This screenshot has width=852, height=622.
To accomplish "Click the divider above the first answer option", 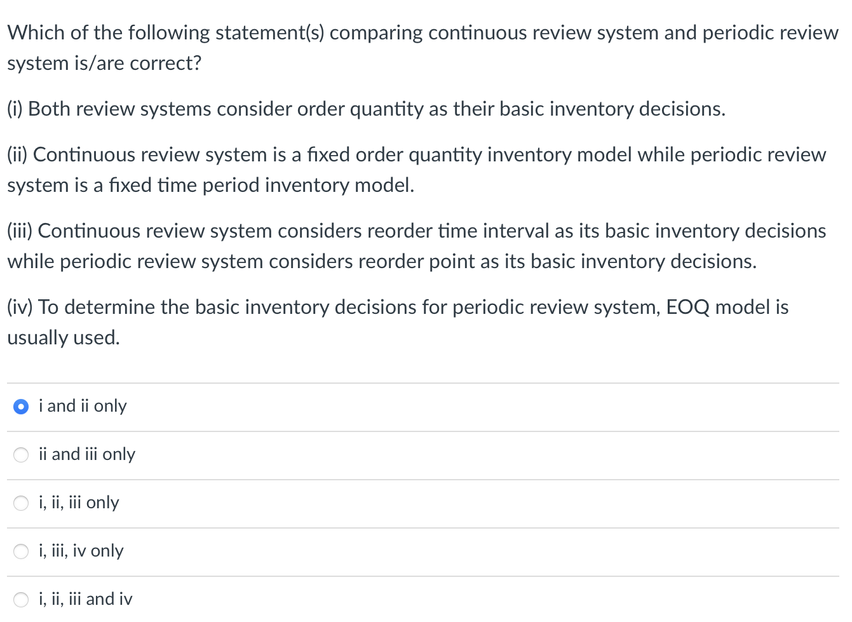I will tap(423, 383).
